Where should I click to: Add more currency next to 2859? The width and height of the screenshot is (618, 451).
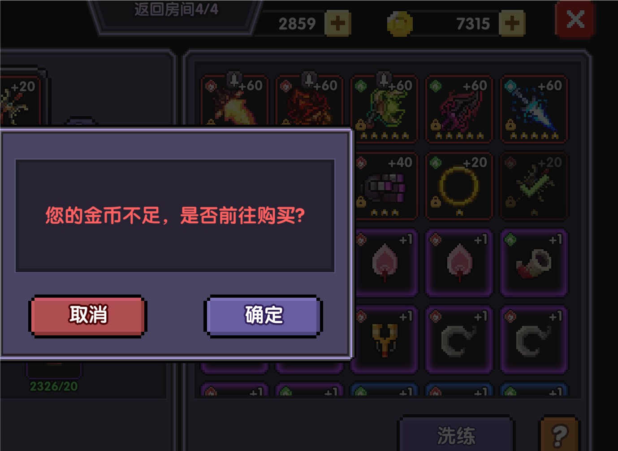[x=337, y=23]
